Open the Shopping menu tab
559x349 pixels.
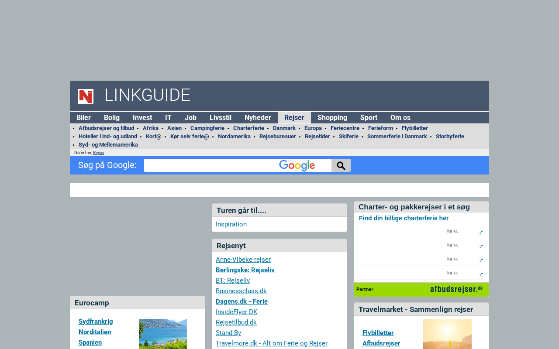click(x=332, y=118)
